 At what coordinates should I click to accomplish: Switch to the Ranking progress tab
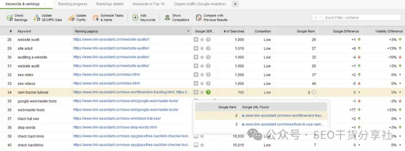[x=73, y=4]
